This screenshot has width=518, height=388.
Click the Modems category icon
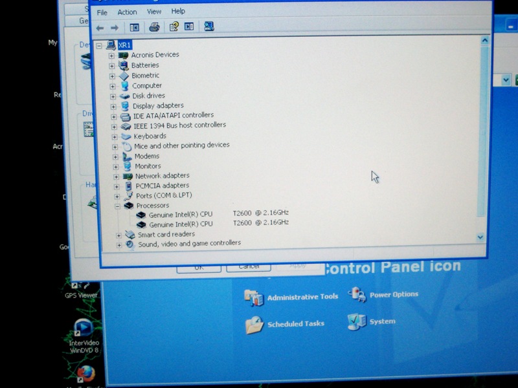pyautogui.click(x=127, y=156)
